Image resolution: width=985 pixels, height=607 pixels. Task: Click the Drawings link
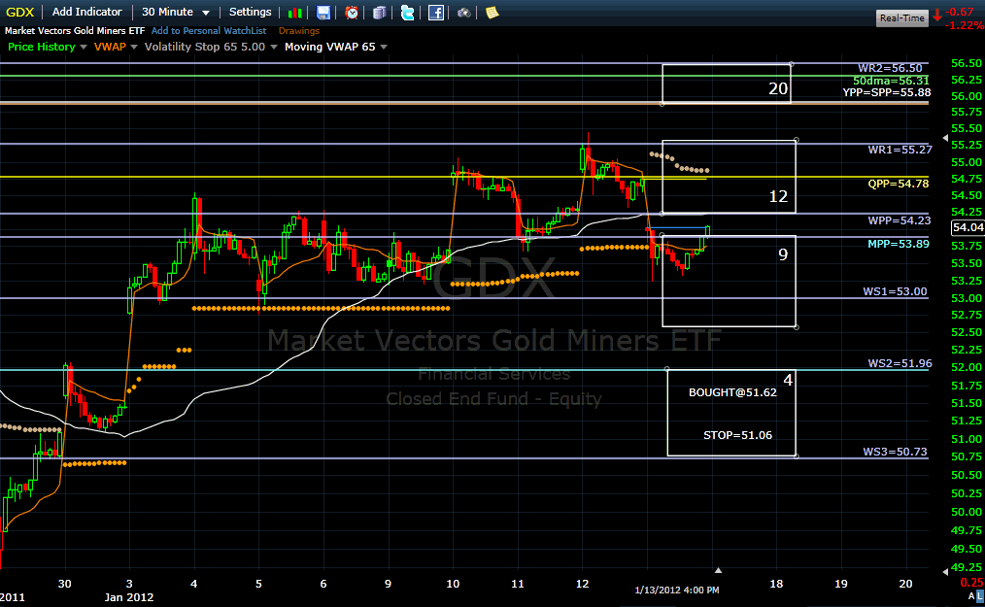299,31
